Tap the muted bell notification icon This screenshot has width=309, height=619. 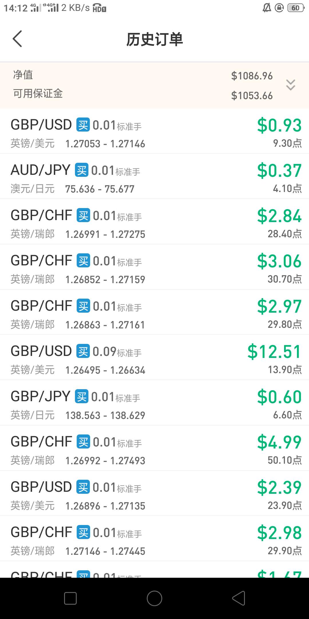267,8
